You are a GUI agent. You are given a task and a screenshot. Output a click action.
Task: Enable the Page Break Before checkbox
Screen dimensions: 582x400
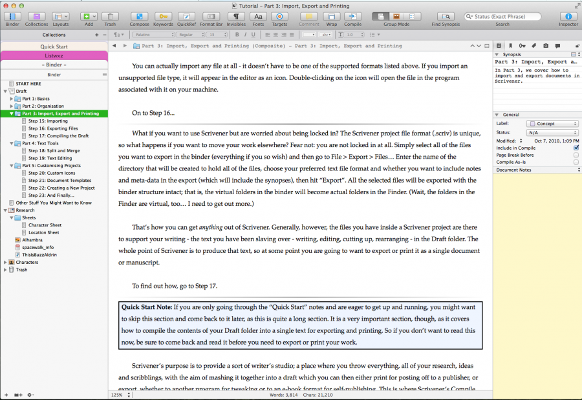(576, 155)
